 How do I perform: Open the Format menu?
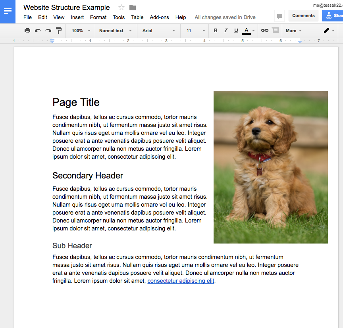(x=98, y=17)
